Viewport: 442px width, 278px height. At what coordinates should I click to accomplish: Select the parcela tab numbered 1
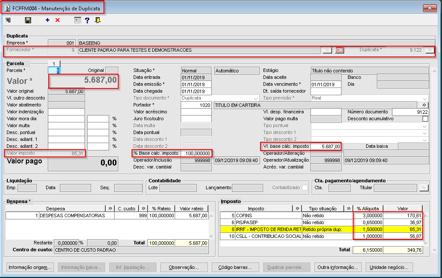[x=54, y=64]
